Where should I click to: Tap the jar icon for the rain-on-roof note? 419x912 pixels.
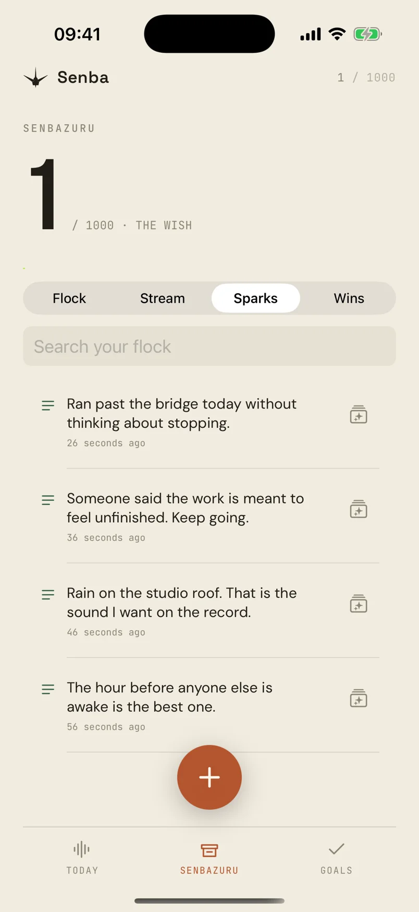(359, 604)
